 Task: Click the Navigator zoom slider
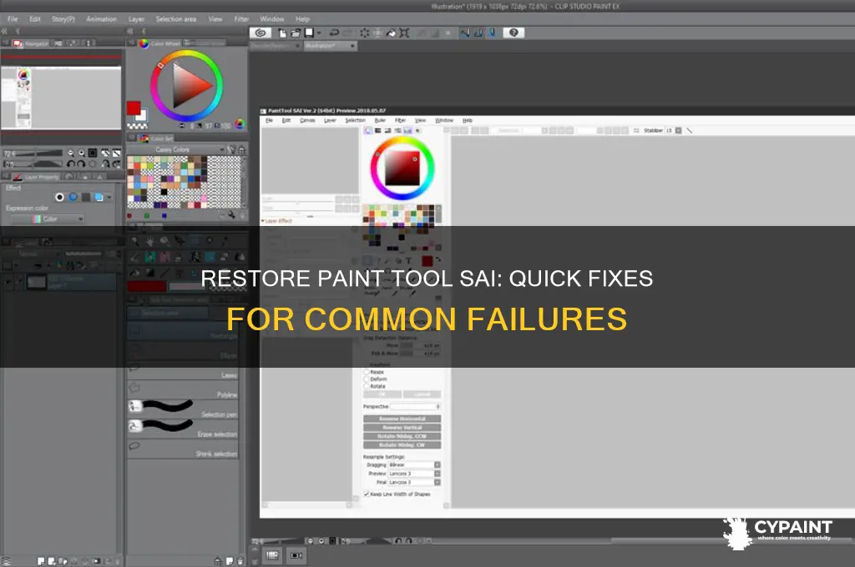tap(38, 153)
